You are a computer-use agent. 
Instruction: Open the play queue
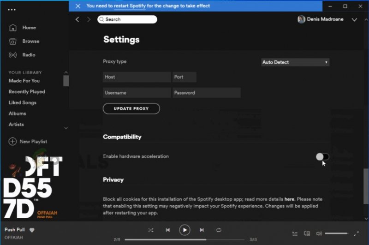click(x=295, y=233)
